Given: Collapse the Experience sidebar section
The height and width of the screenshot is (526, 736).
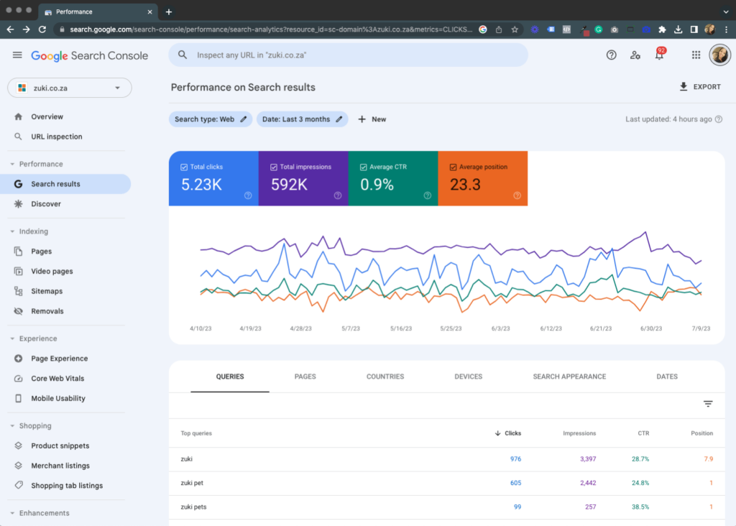Looking at the screenshot, I should (12, 338).
